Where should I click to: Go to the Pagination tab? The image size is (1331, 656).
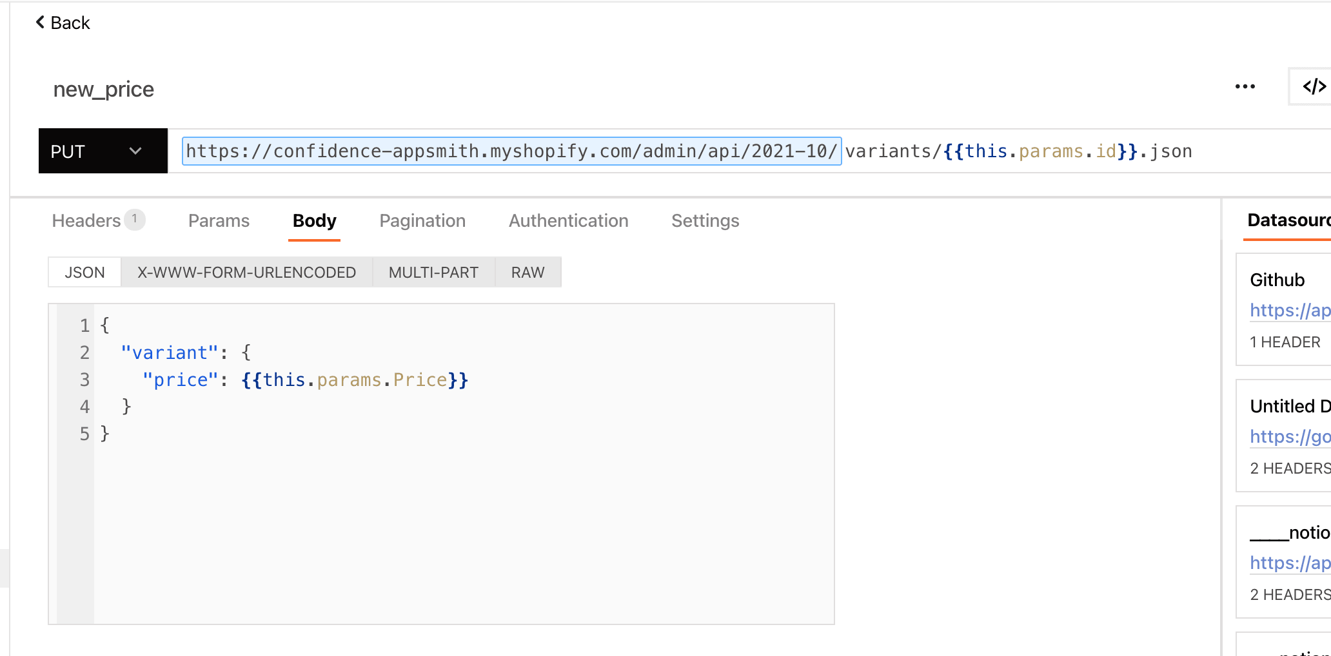tap(422, 220)
